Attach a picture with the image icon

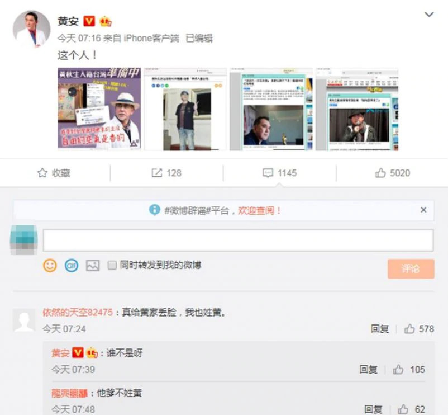point(92,265)
